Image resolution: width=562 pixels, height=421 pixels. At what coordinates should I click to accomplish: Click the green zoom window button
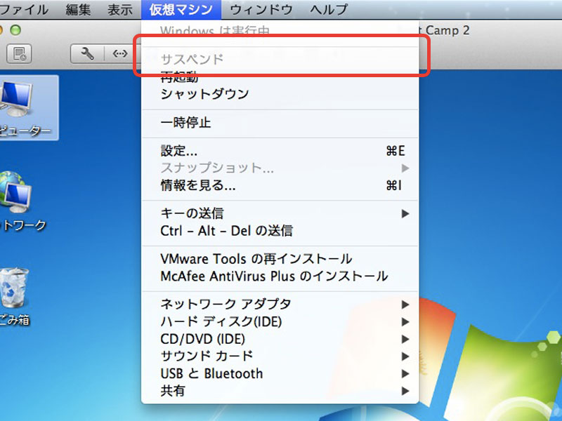[x=15, y=30]
